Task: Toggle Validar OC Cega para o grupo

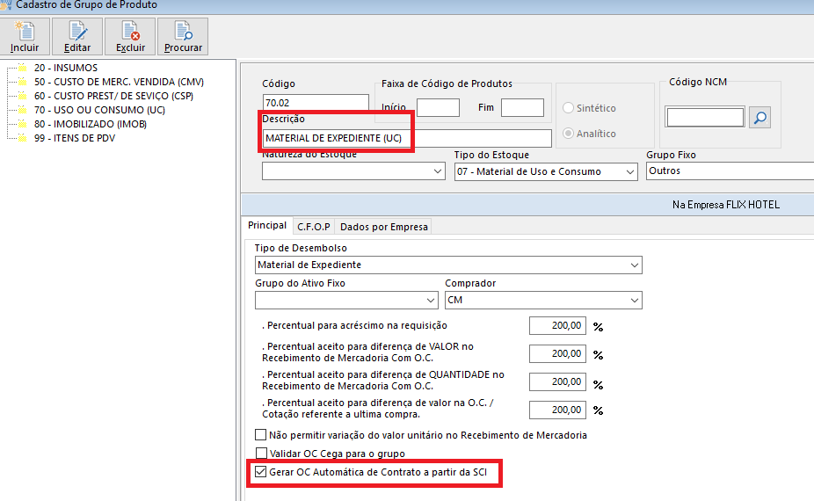Action: (x=261, y=454)
